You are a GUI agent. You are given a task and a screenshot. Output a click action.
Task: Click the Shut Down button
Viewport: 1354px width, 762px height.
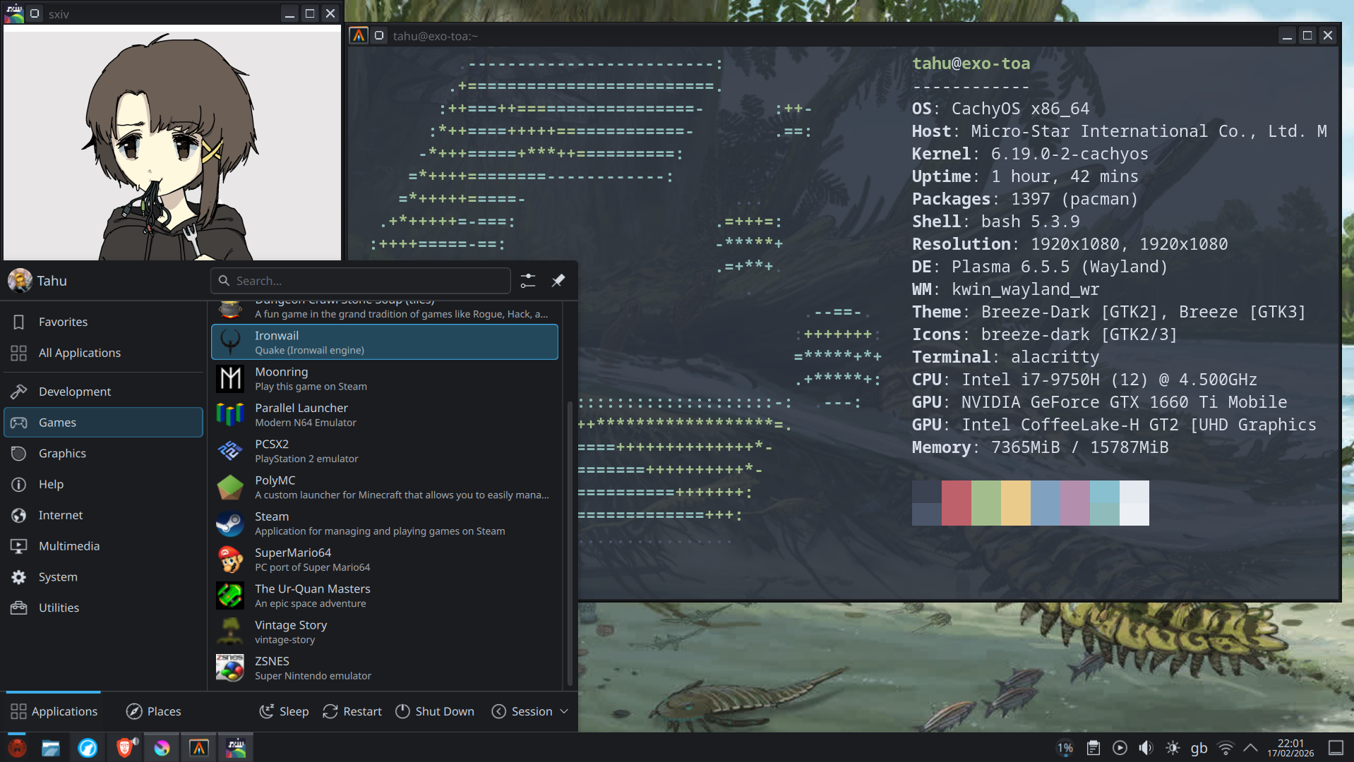tap(434, 711)
